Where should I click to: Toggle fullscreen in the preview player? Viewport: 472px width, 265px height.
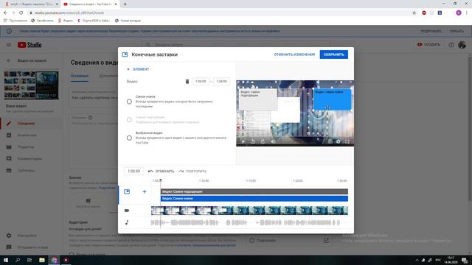coord(347,141)
